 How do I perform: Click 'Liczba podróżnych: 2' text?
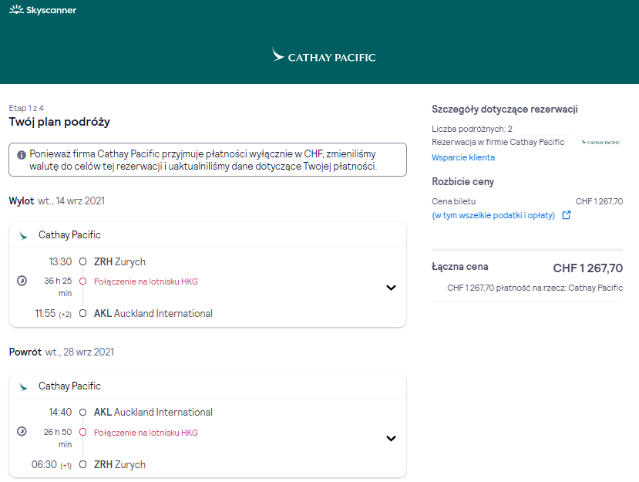[472, 129]
